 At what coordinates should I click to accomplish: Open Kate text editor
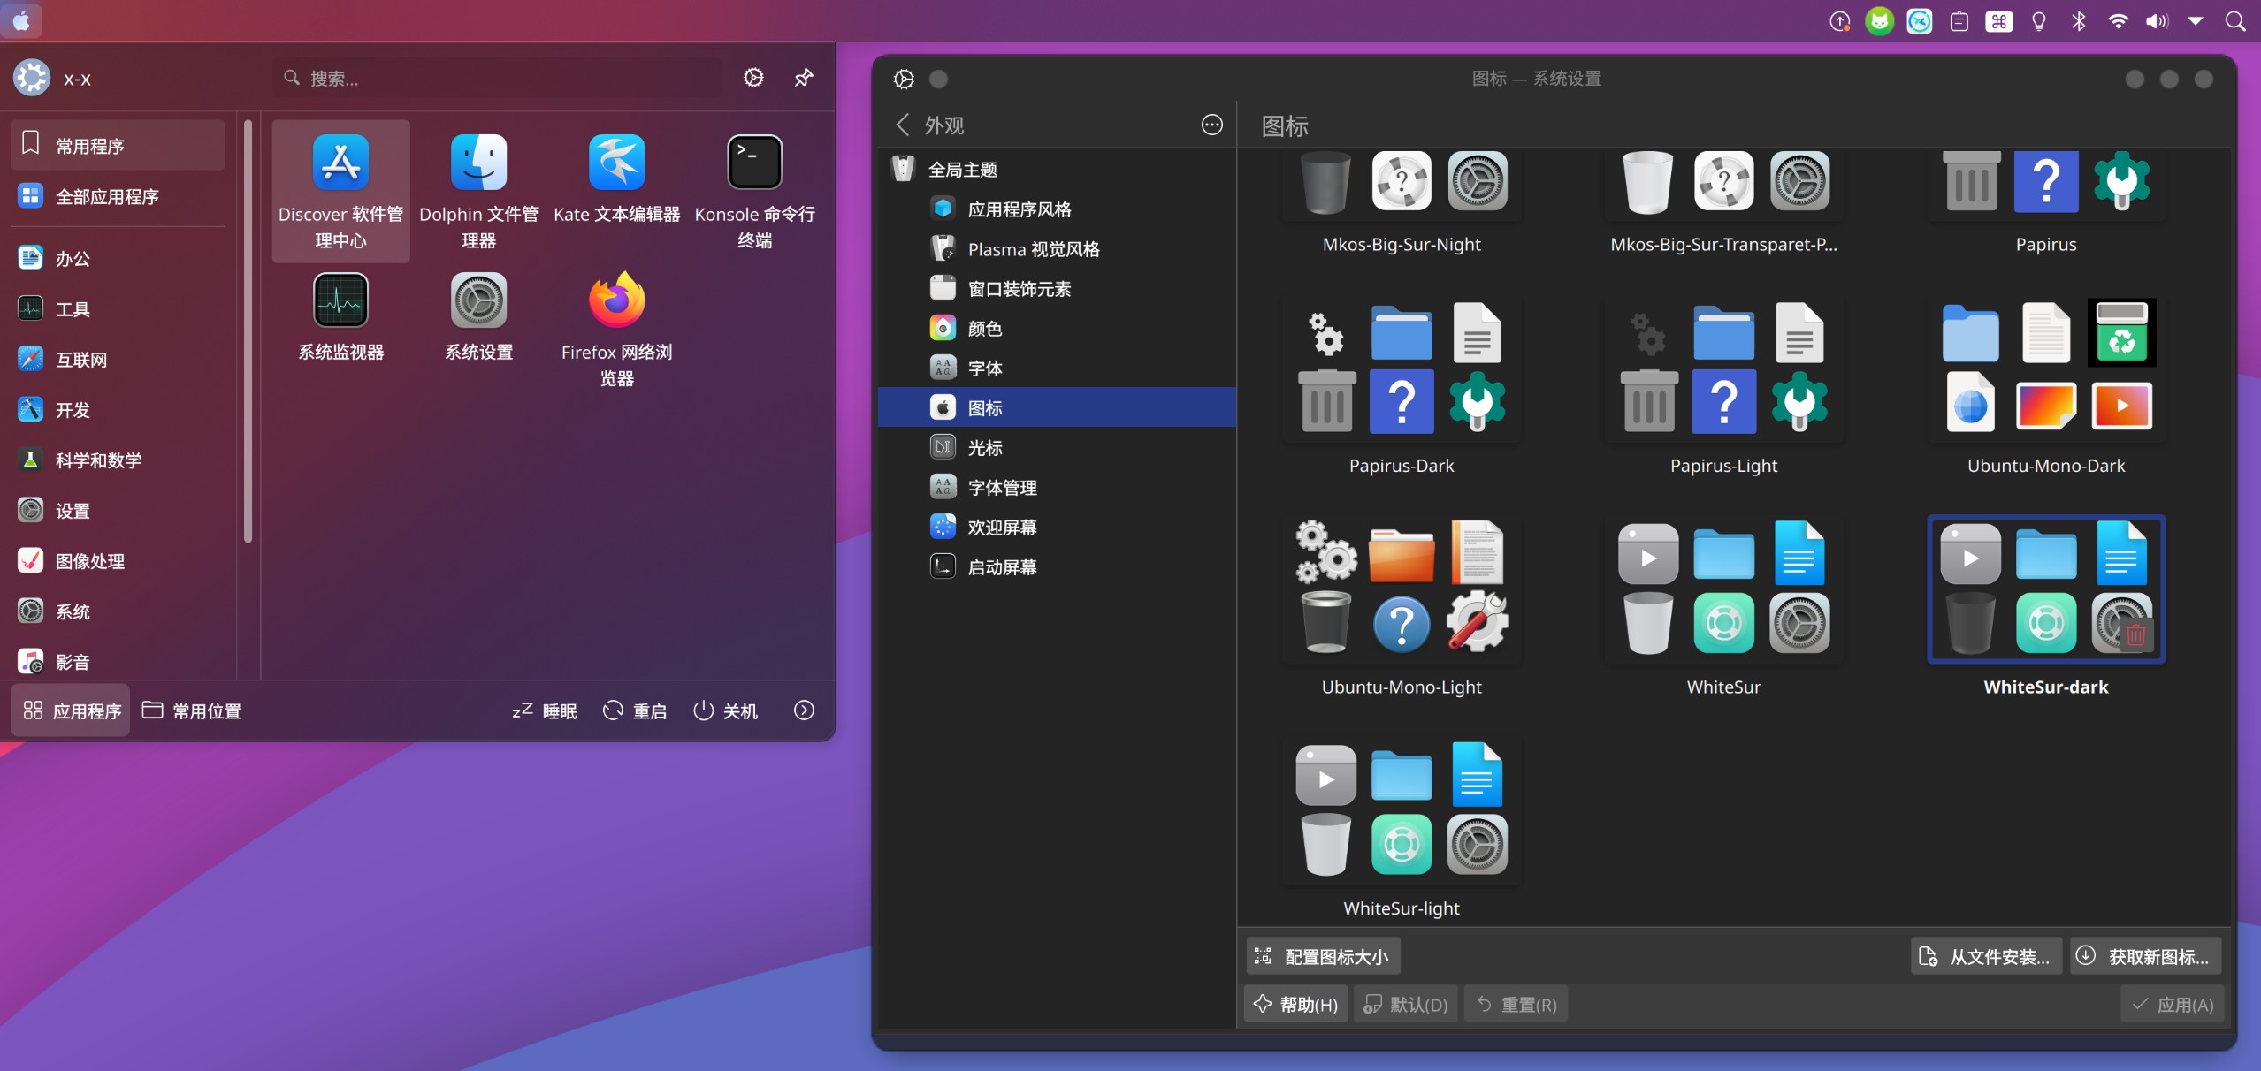(x=616, y=191)
